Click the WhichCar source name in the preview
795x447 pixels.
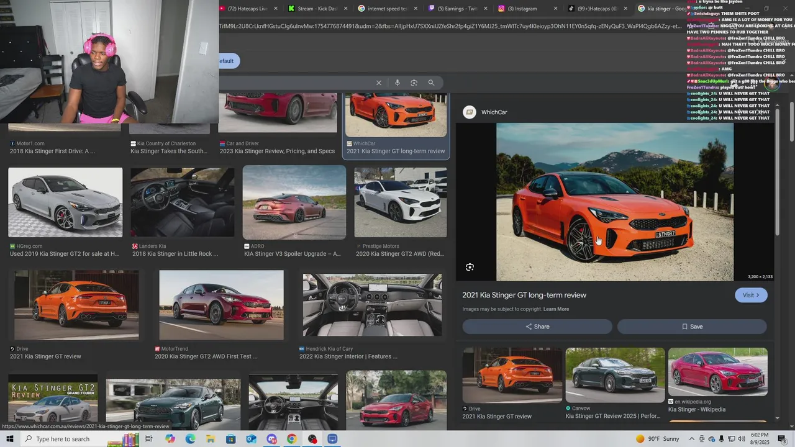pos(494,112)
